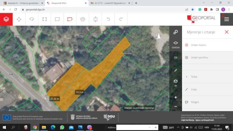
Task: Select the lasso selection tool
Action: 32,19
